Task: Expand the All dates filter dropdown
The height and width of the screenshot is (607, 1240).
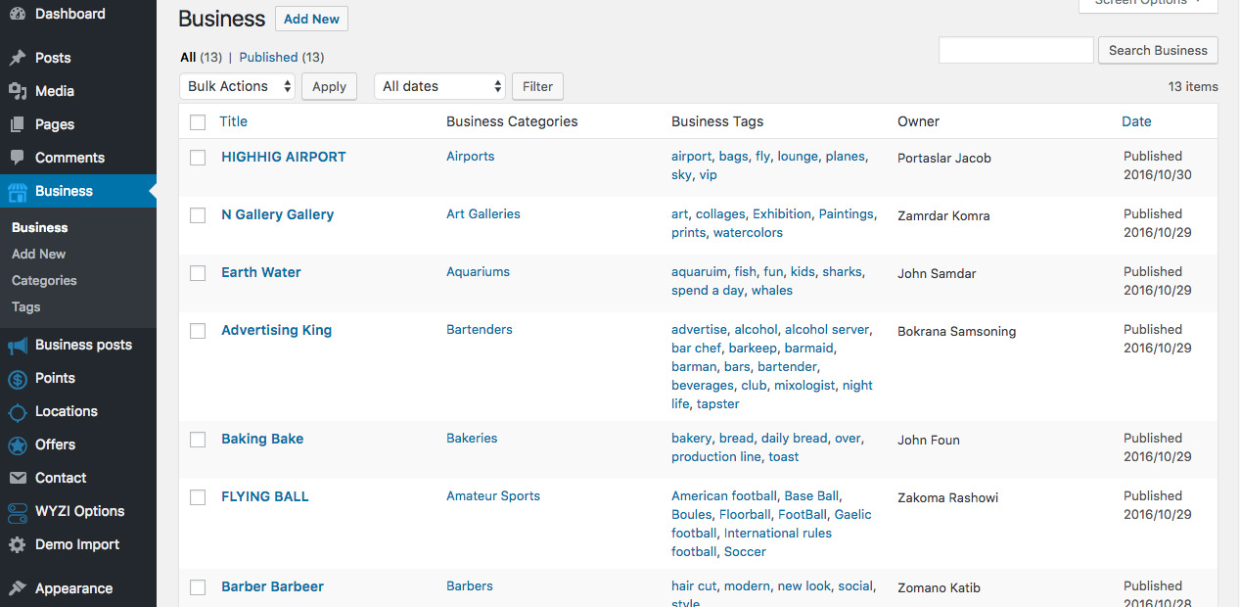Action: click(x=439, y=86)
